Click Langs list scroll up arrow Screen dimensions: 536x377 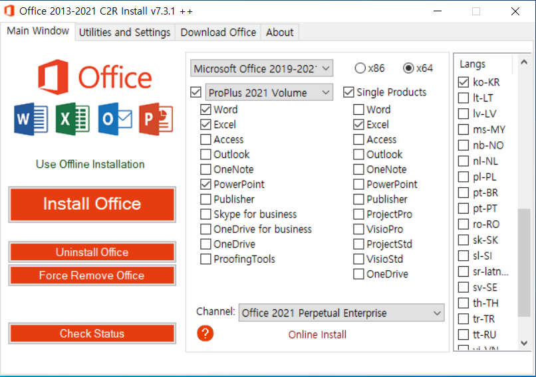point(524,62)
